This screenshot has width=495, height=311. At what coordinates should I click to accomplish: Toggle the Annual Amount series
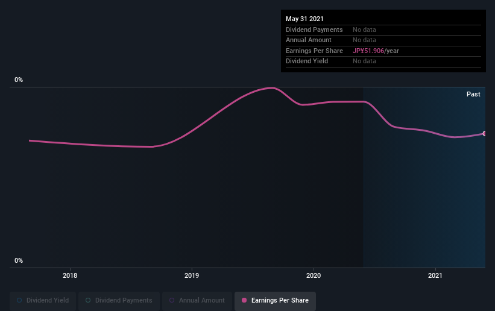click(x=197, y=300)
